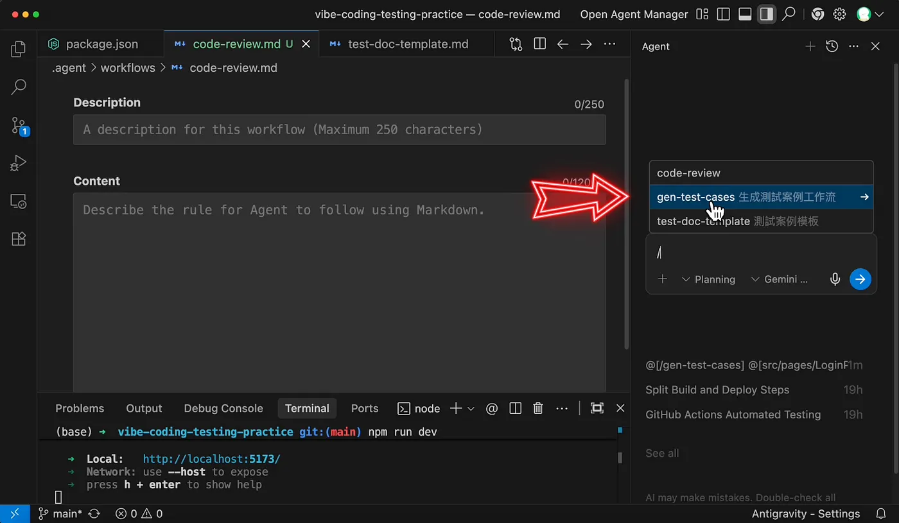Kill the terminal with the trash icon
Viewport: 899px width, 523px height.
538,408
